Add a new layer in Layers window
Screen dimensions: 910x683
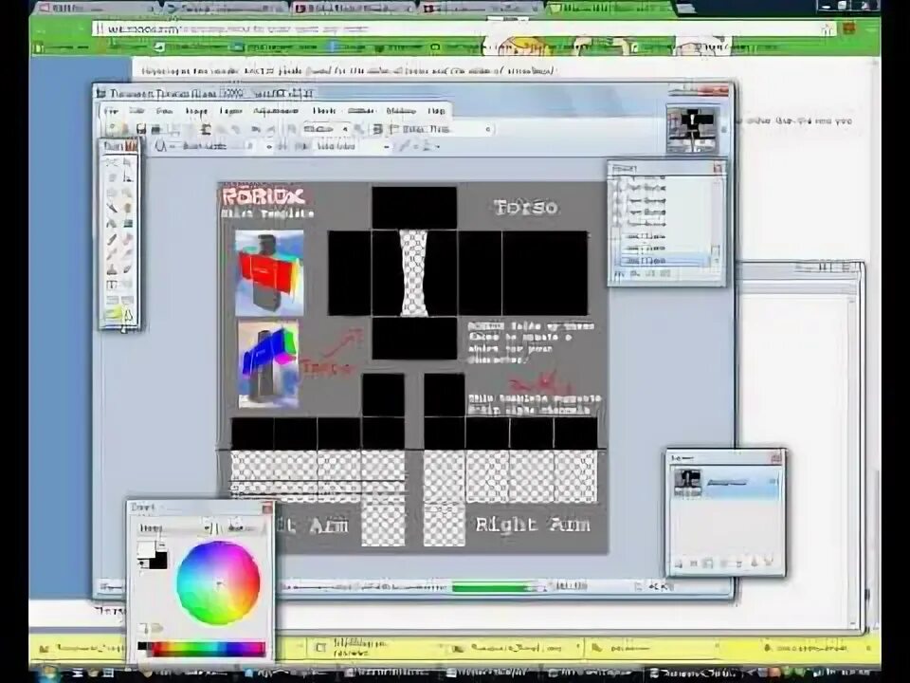[x=678, y=563]
